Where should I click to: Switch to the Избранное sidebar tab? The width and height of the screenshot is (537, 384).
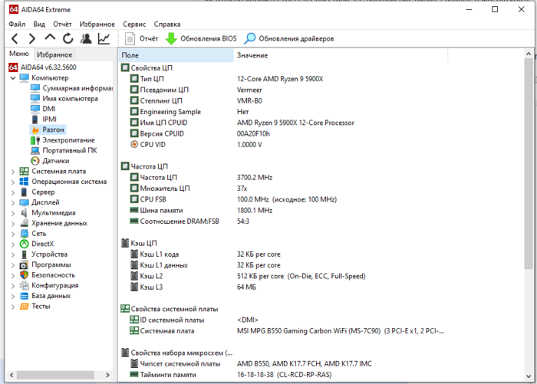tap(54, 54)
